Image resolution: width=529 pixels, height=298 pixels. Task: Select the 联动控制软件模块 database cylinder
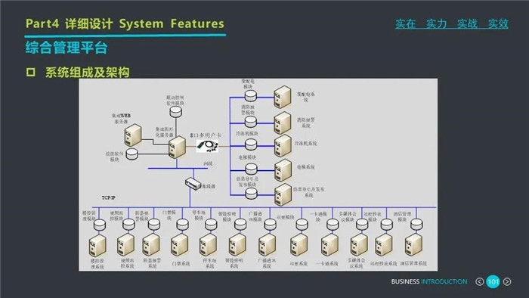tap(175, 112)
